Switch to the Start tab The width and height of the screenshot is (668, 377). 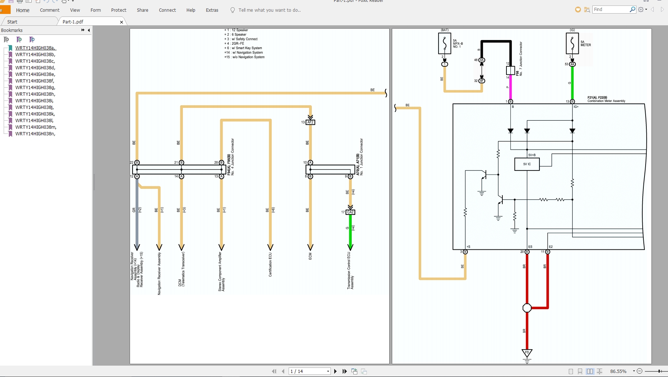(x=12, y=22)
